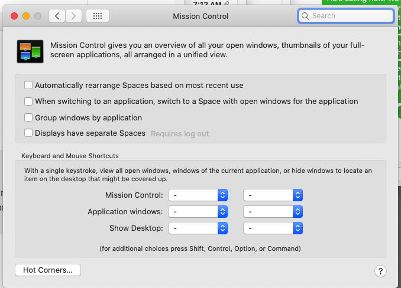
Task: Show all preferences grid icon
Action: tap(98, 16)
